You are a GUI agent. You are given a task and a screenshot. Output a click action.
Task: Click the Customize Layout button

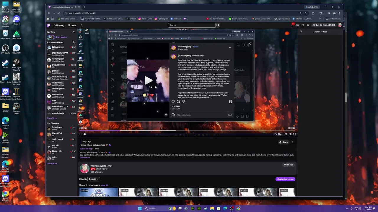(285, 179)
